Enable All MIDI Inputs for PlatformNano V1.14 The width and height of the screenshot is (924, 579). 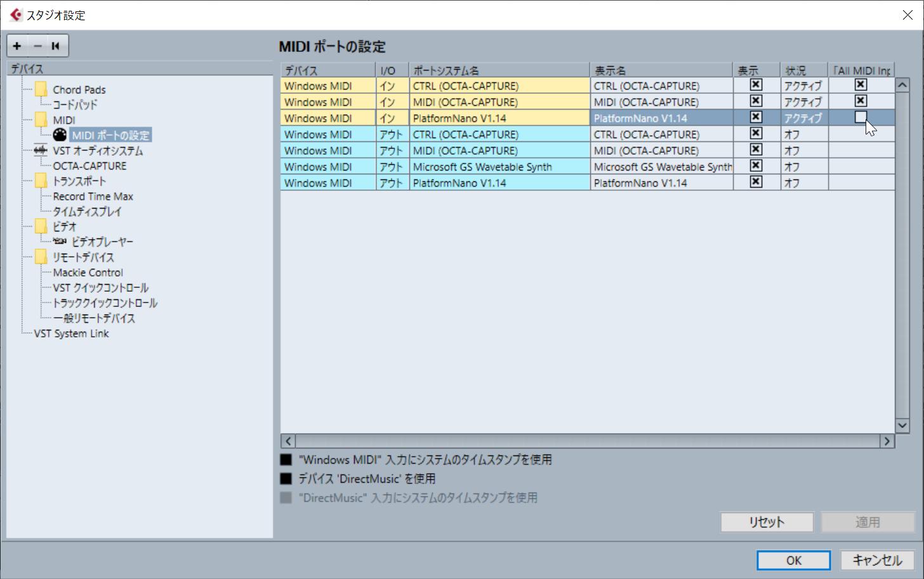(861, 117)
